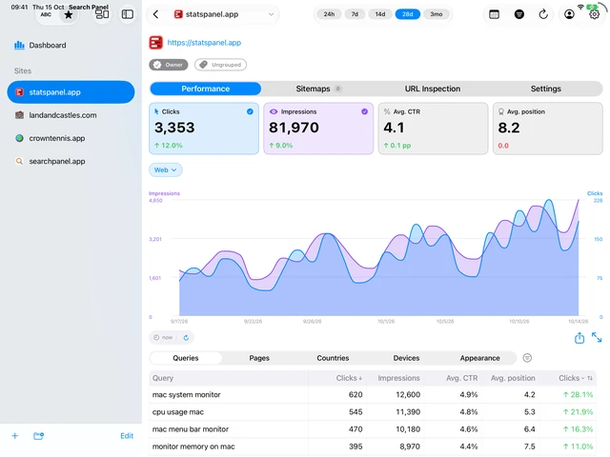The height and width of the screenshot is (457, 610).
Task: Show the Countries table tab
Action: point(333,358)
